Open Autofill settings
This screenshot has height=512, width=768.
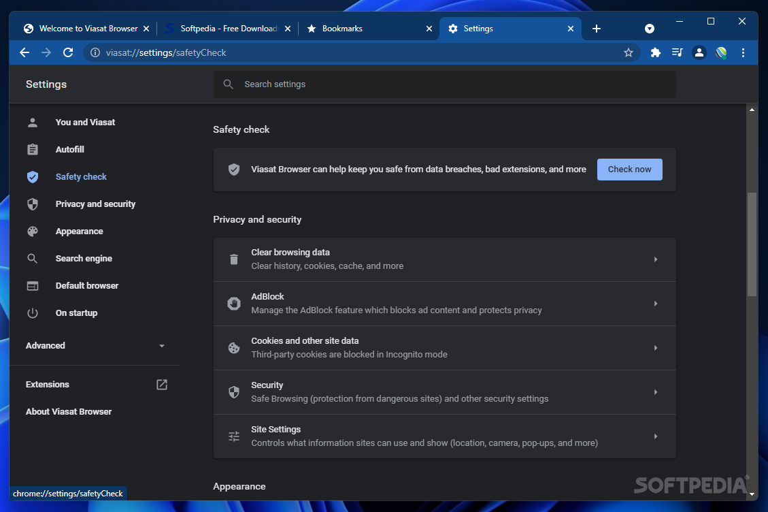(69, 149)
